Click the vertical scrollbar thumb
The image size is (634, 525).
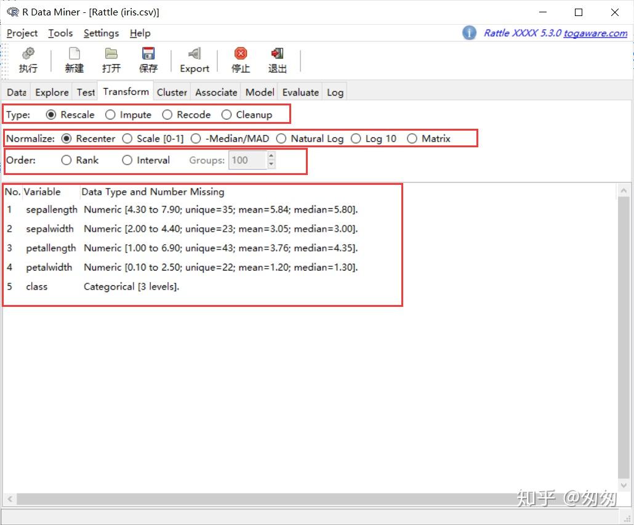click(624, 337)
